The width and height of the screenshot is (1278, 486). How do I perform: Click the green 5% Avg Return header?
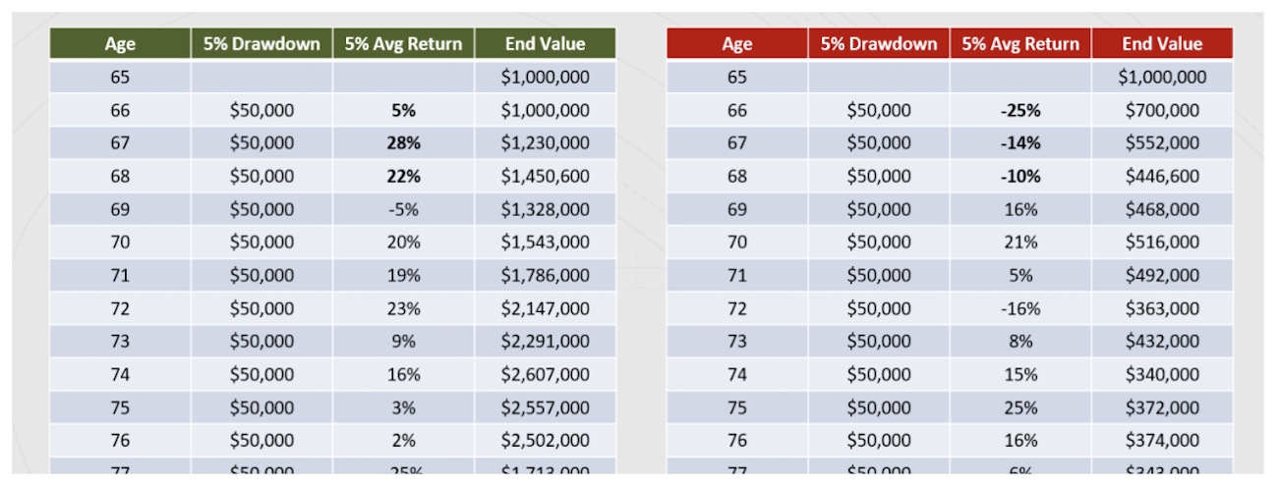(x=403, y=43)
